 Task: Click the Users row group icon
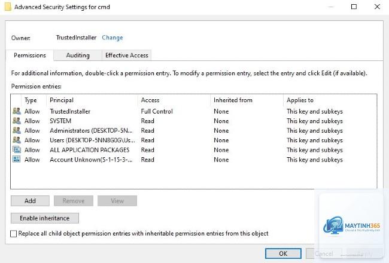(17, 140)
